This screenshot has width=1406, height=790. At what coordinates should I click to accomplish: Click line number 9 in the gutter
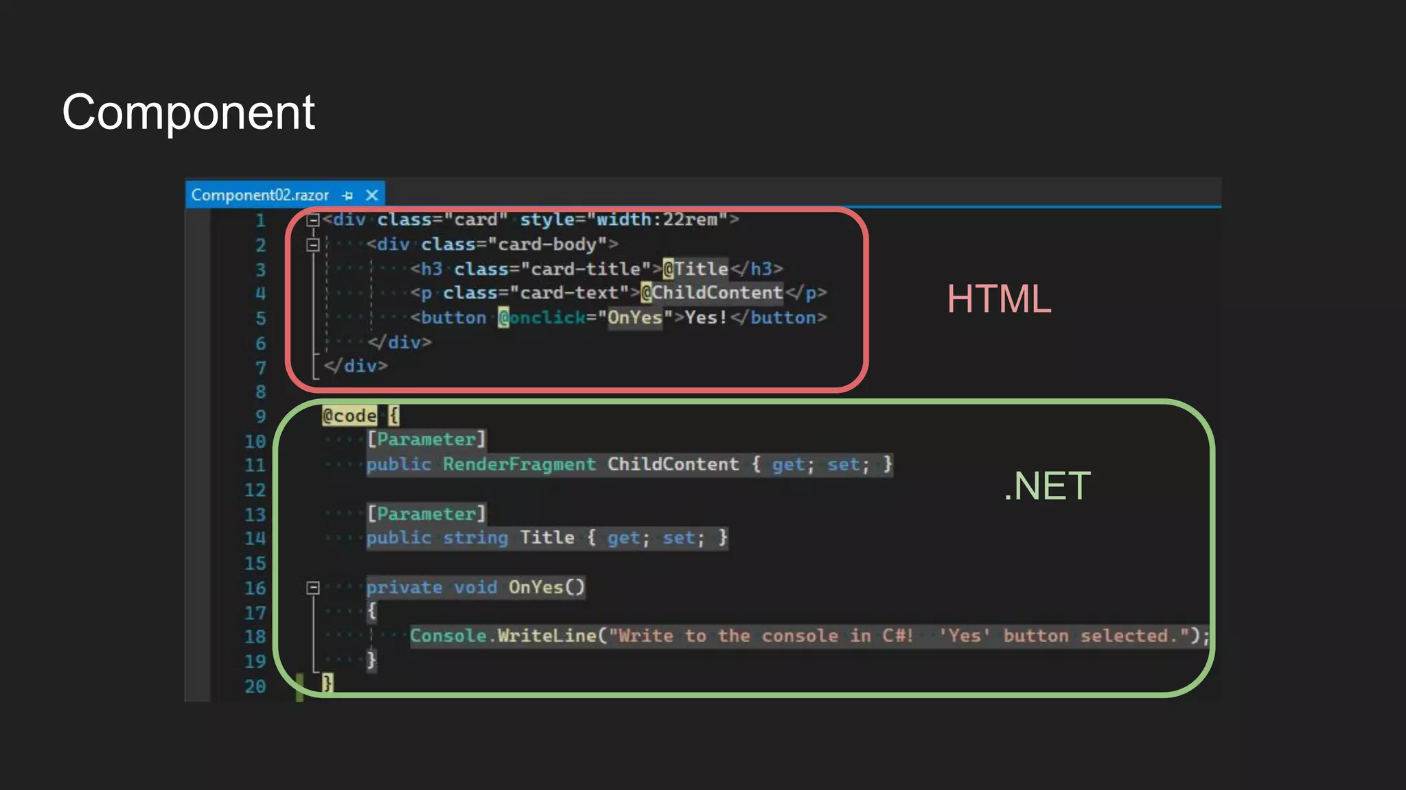click(261, 417)
